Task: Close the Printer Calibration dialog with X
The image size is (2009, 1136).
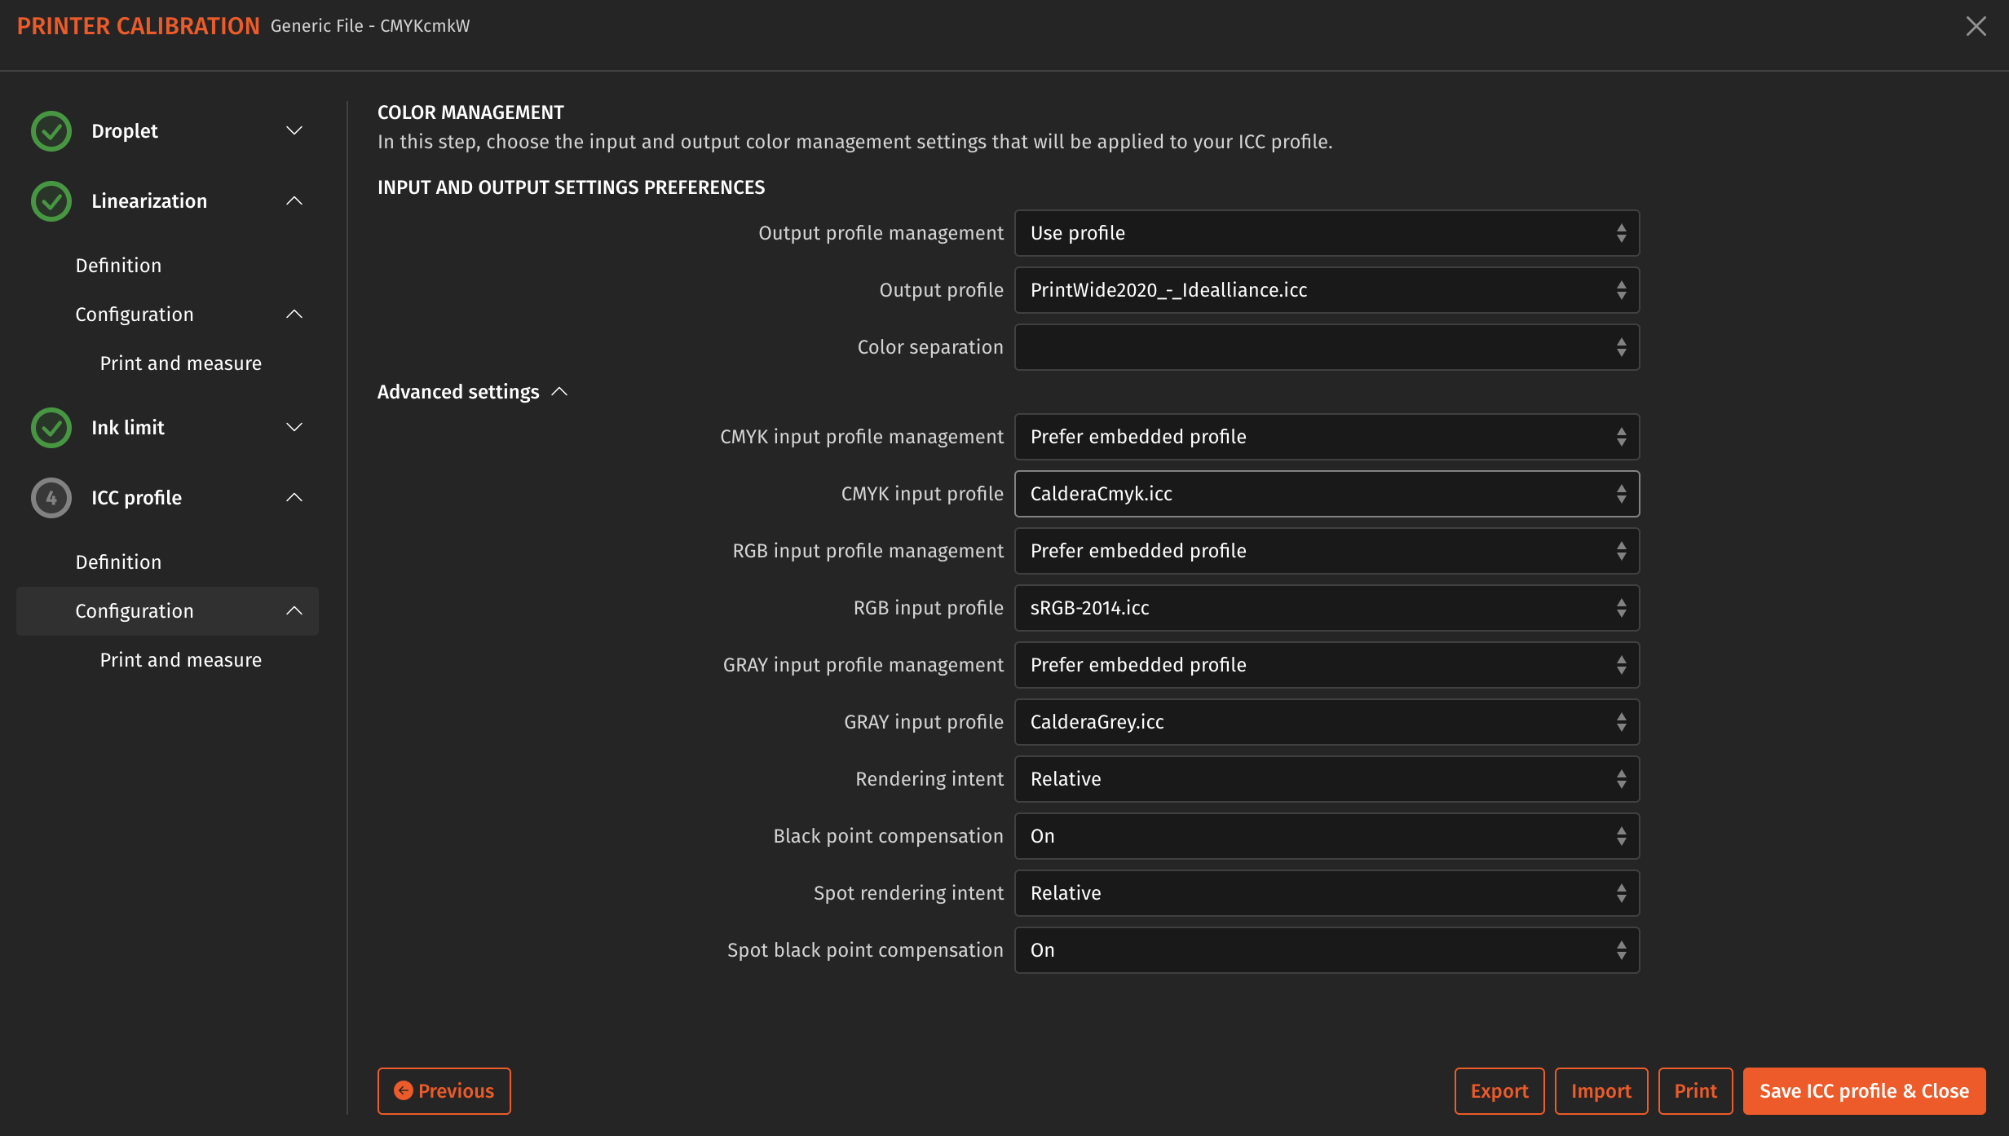Action: point(1976,26)
